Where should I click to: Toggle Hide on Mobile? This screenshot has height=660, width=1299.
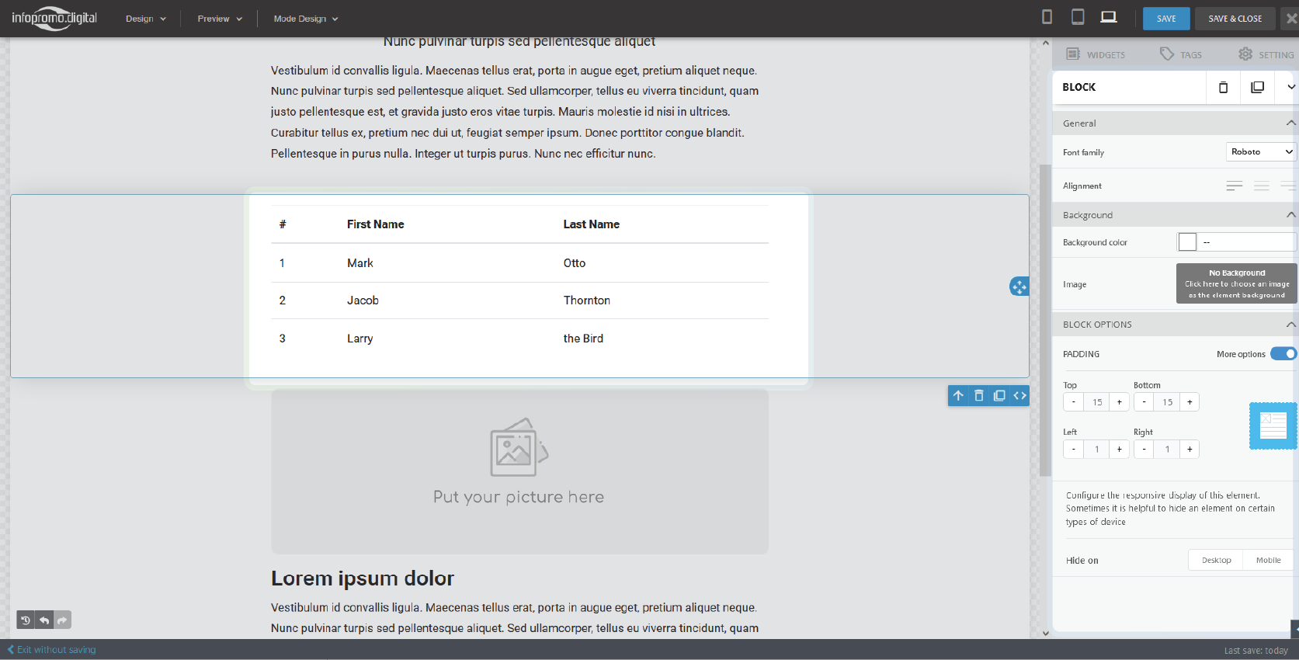tap(1268, 560)
